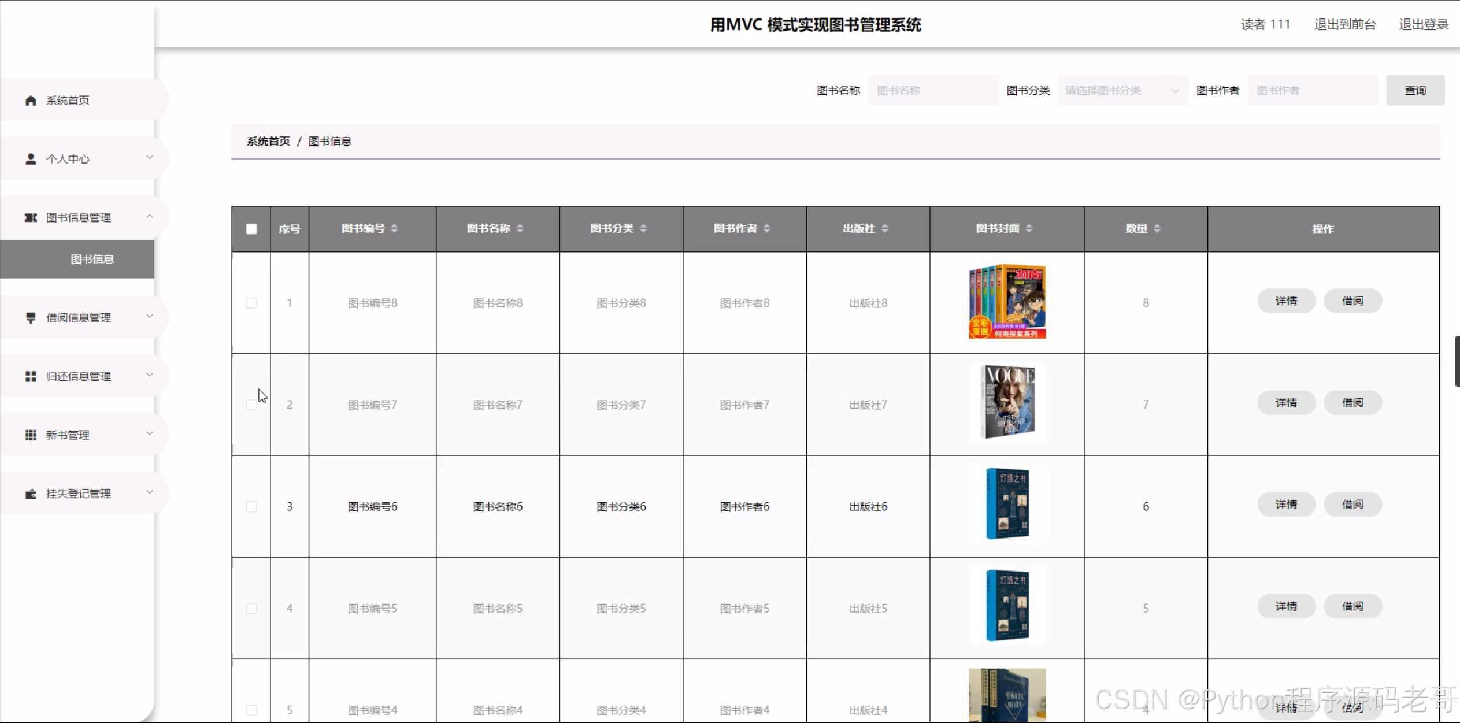
Task: Select the 图书信息 submenu item
Action: point(92,259)
